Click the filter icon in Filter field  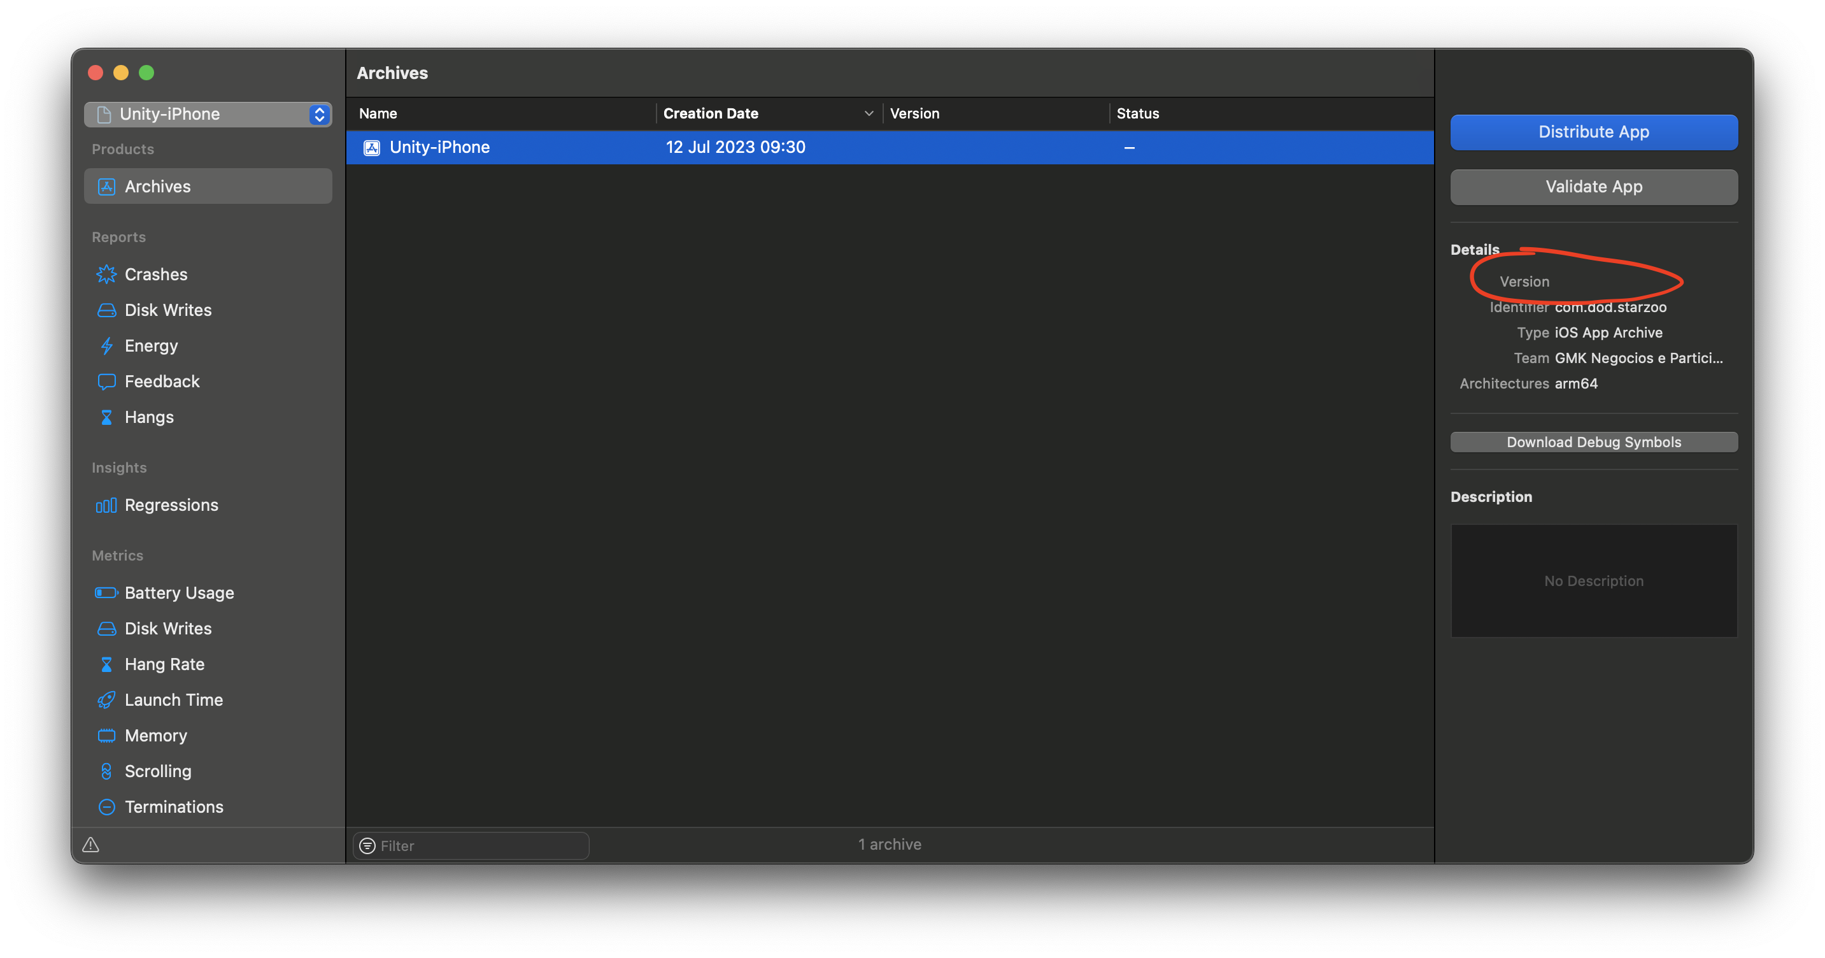(x=367, y=846)
